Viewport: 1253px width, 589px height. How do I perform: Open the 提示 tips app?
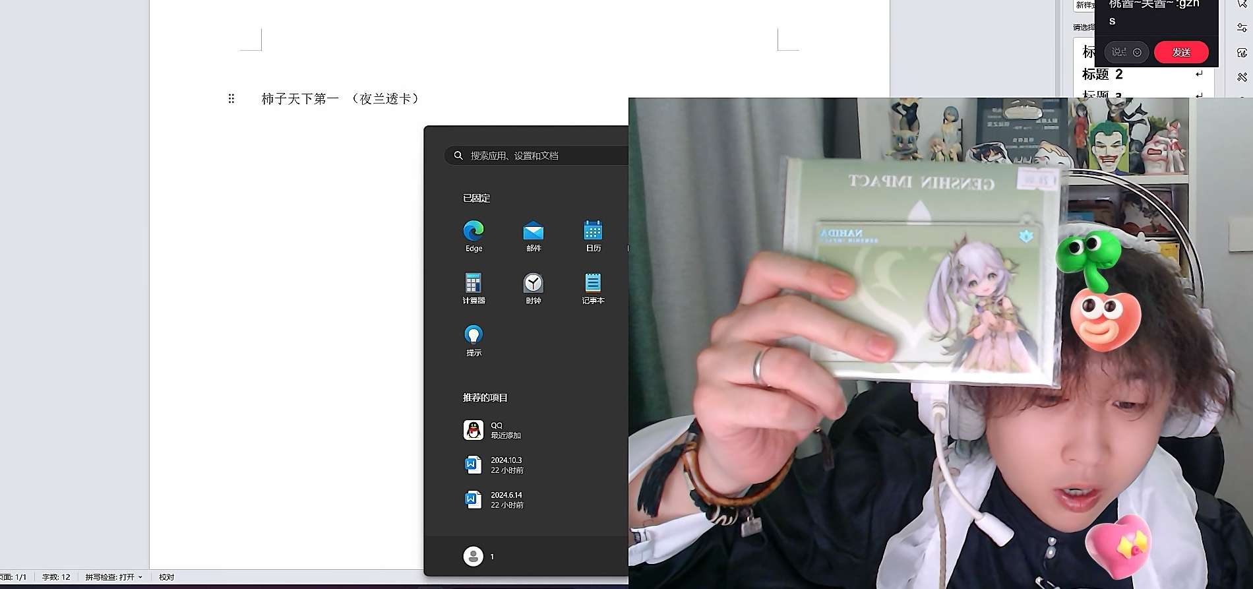point(474,340)
